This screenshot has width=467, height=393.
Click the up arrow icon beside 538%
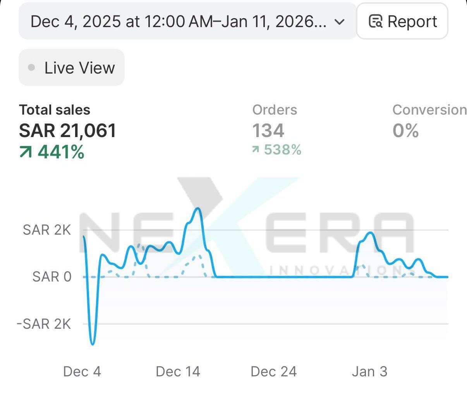tap(256, 149)
